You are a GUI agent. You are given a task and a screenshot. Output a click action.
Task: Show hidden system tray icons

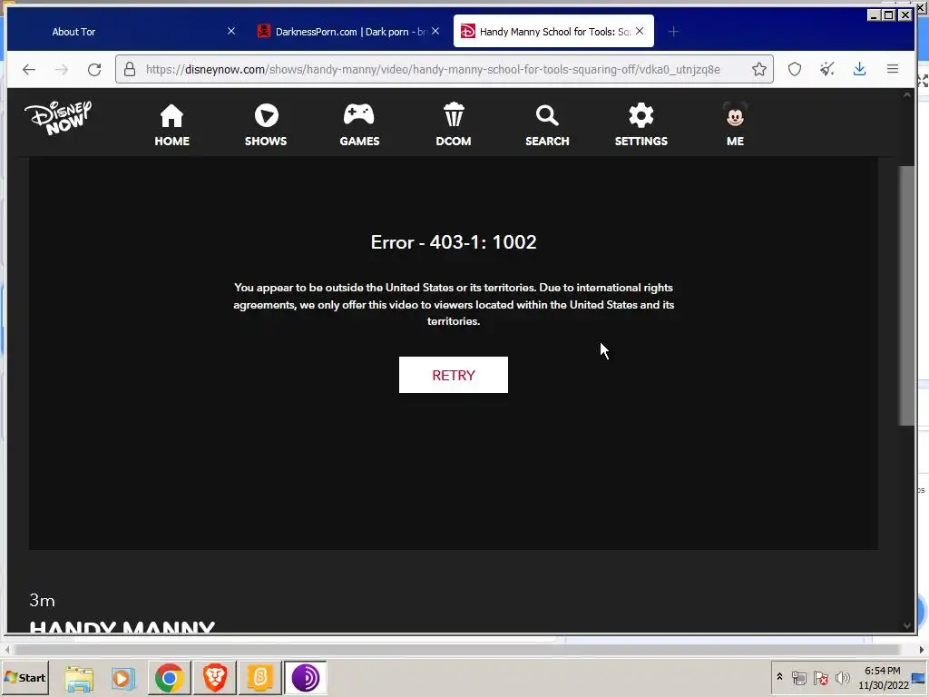pos(779,677)
